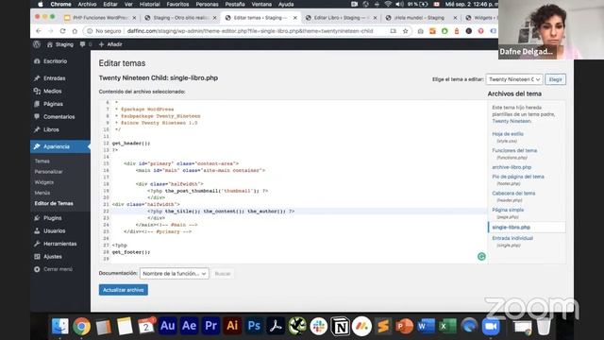Open Pie de página del tema file
Image resolution: width=604 pixels, height=340 pixels.
[518, 177]
